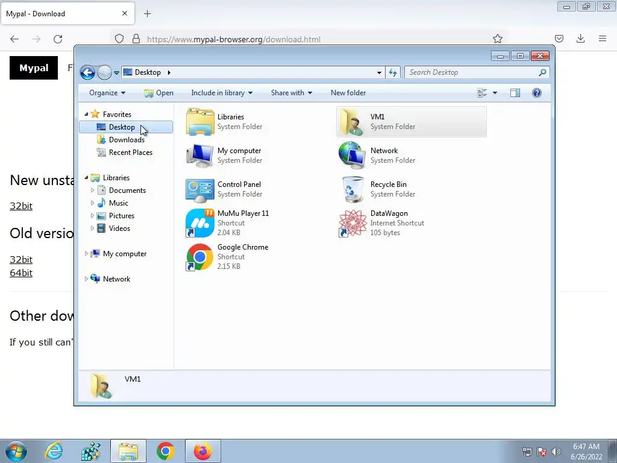
Task: Click the Explorer back arrow button
Action: tap(87, 72)
